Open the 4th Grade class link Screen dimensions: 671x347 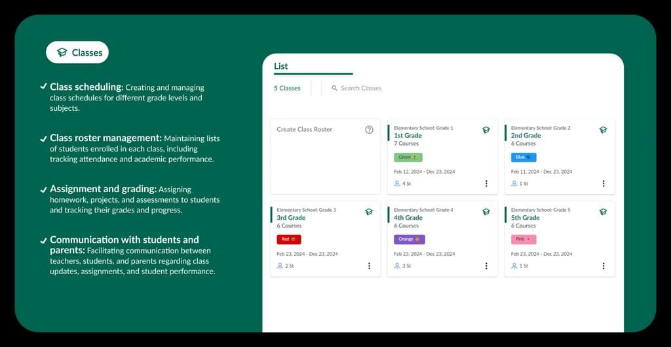[x=408, y=218]
